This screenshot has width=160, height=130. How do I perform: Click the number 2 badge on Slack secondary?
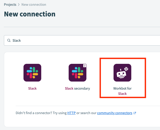(85, 66)
